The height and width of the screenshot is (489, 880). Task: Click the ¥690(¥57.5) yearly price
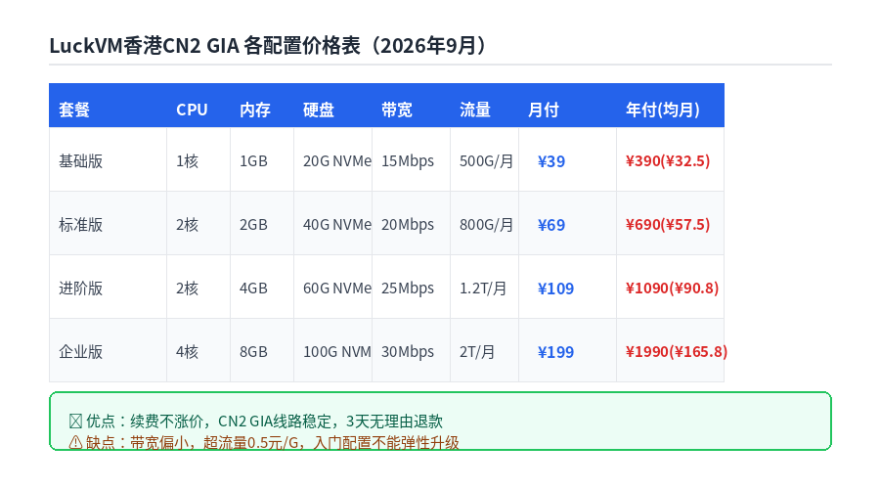(x=668, y=225)
